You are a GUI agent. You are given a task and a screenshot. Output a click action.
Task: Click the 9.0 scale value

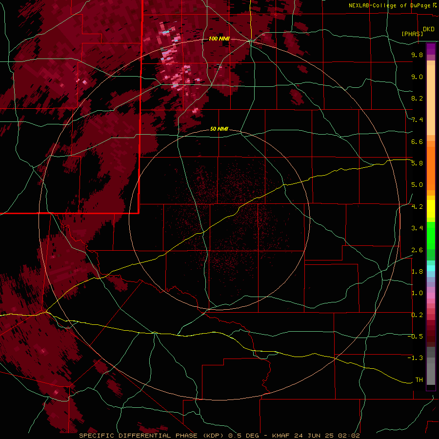tap(417, 77)
